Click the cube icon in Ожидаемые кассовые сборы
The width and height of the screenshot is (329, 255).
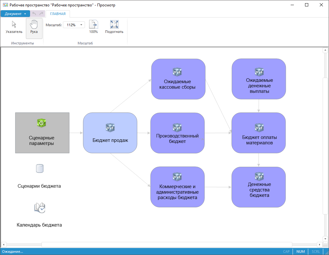tap(177, 72)
